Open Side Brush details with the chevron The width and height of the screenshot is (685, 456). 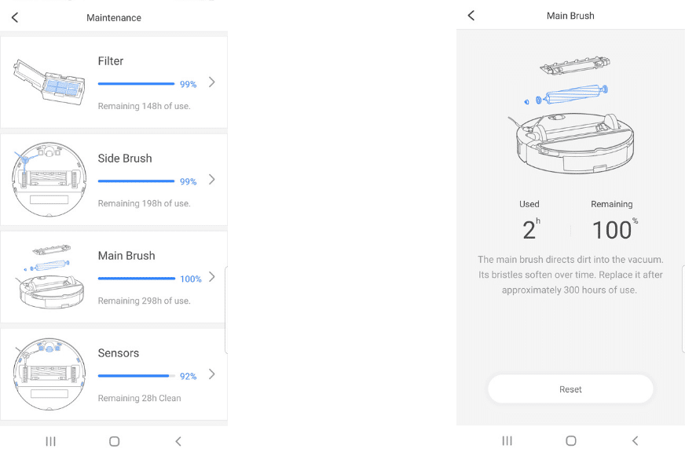point(211,181)
